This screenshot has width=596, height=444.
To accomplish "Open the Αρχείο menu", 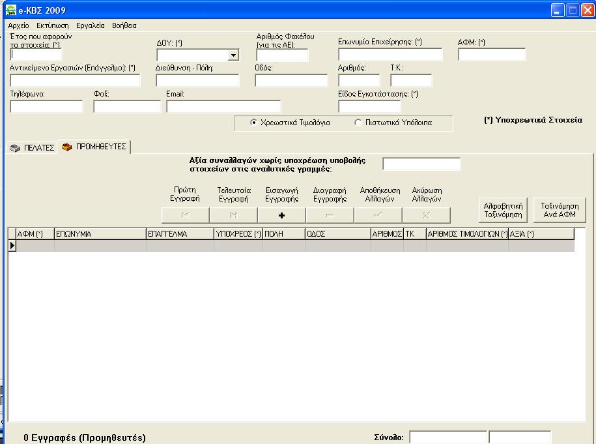I will pyautogui.click(x=18, y=25).
